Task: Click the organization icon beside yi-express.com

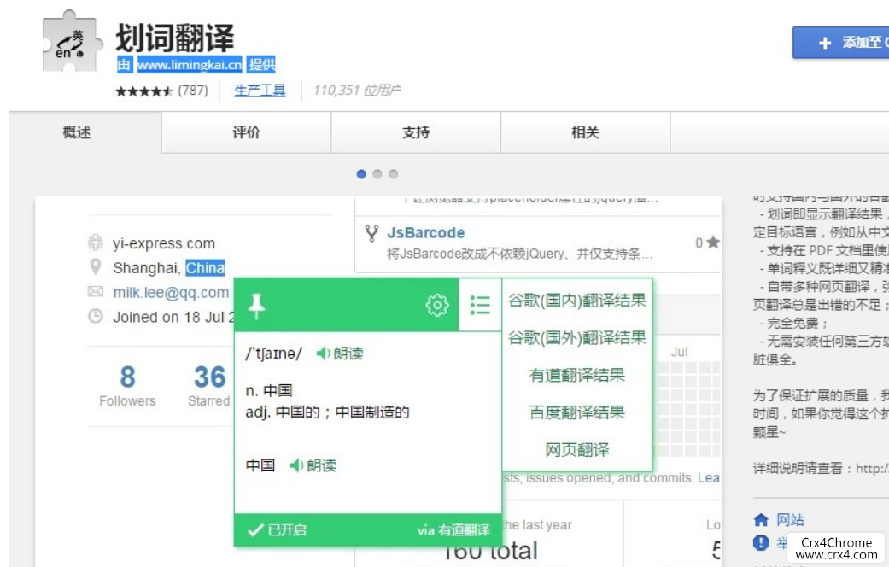Action: tap(96, 243)
